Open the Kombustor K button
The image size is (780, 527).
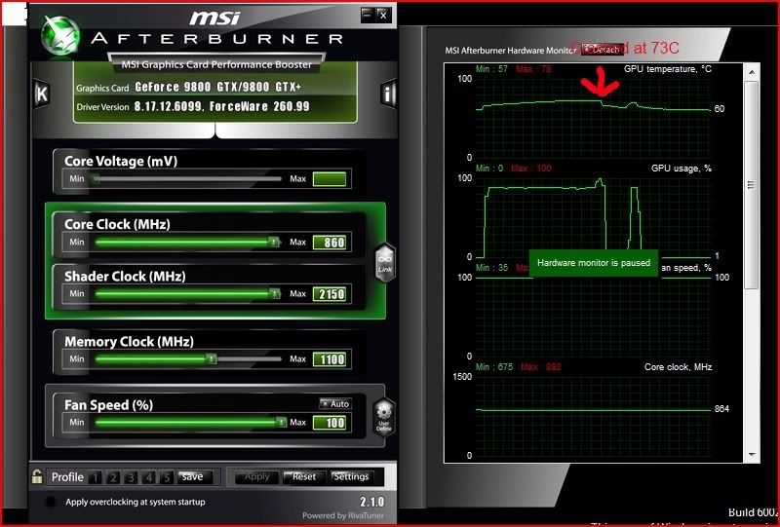(x=42, y=94)
